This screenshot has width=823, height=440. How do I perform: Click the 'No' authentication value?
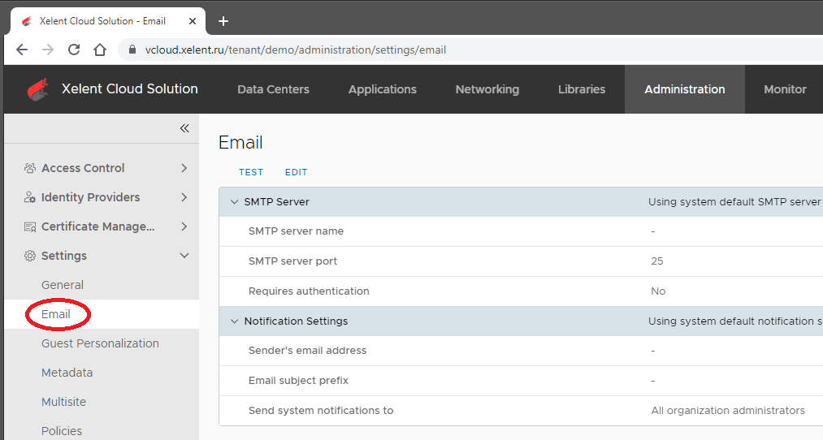658,291
